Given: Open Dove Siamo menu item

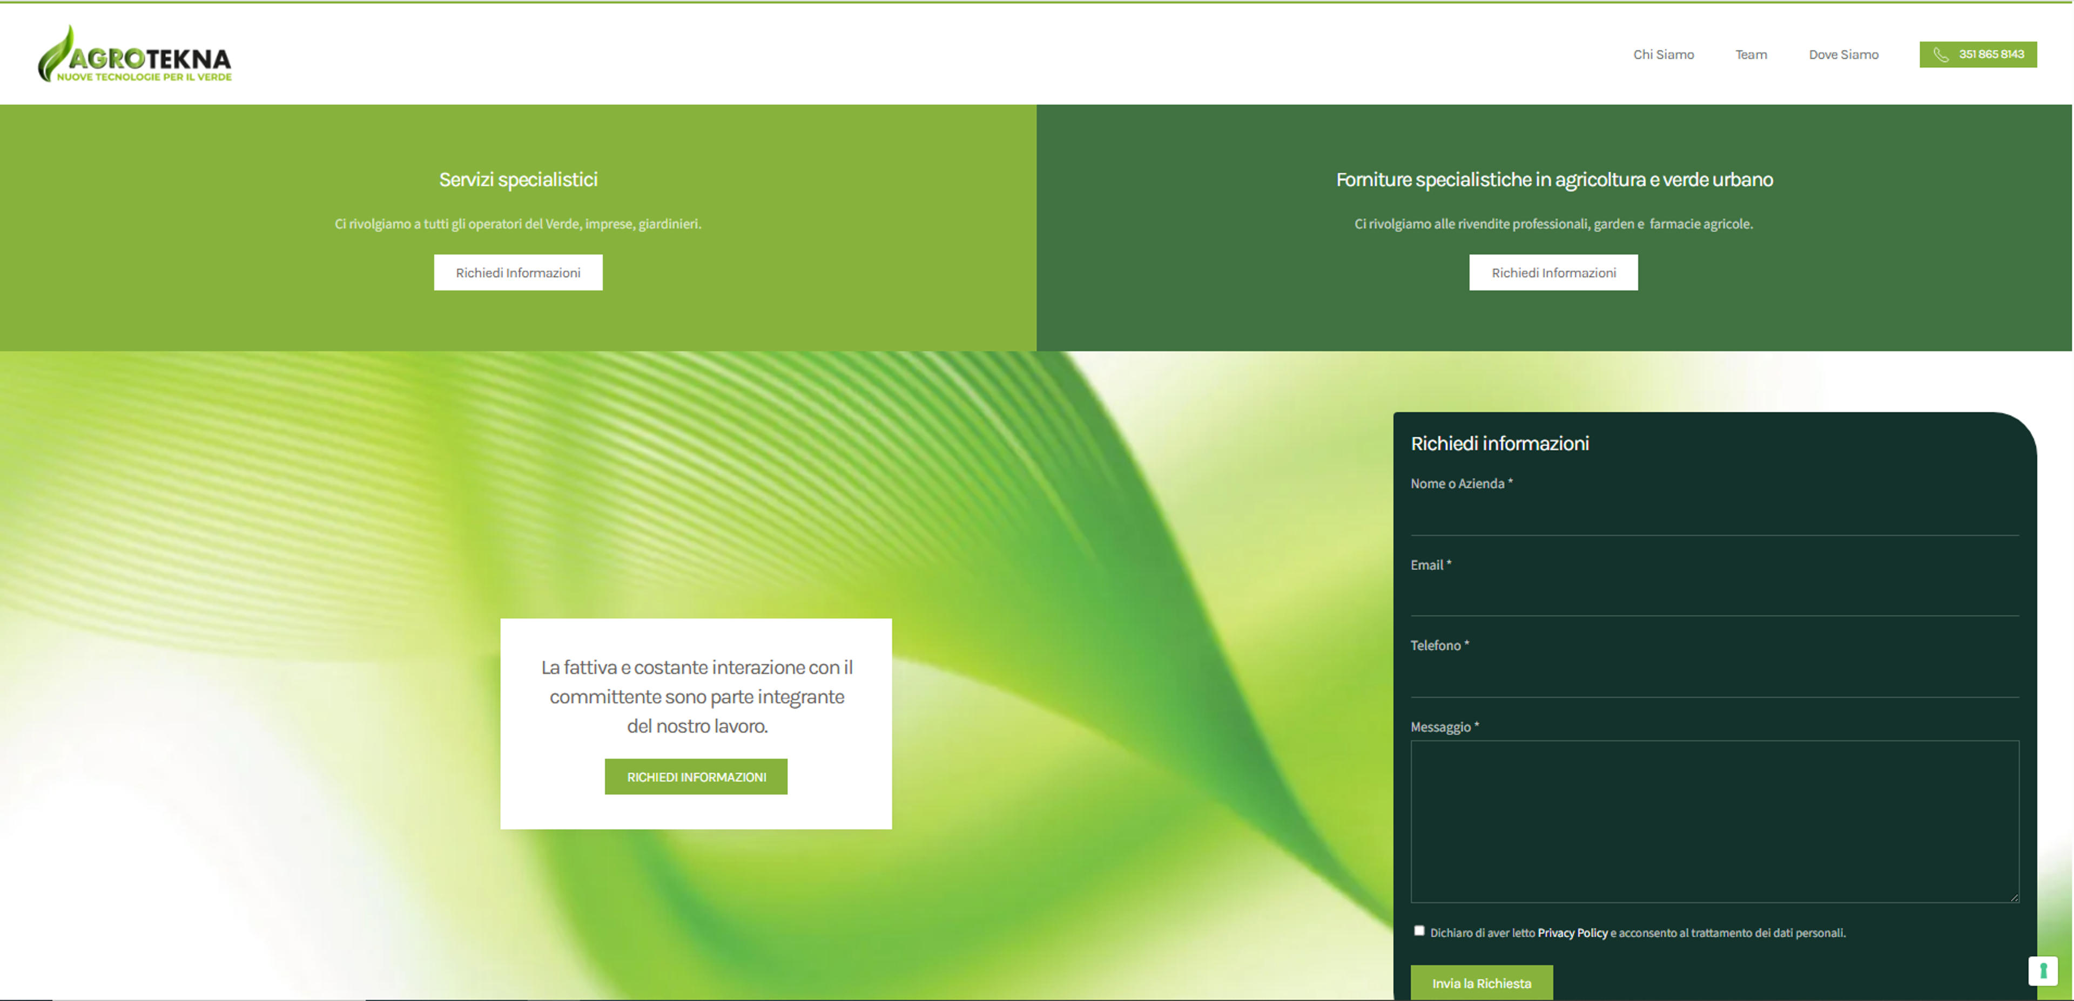Looking at the screenshot, I should (x=1844, y=55).
